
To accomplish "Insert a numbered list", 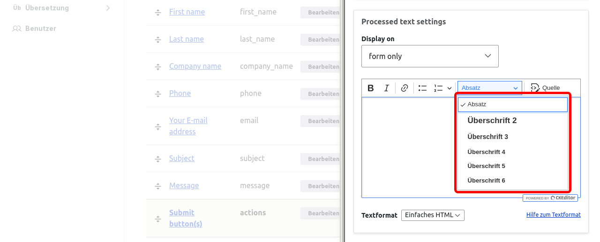I will (x=438, y=88).
